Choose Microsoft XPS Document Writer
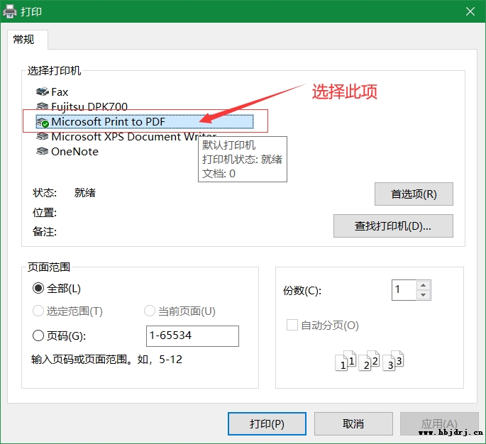This screenshot has height=444, width=486. [x=133, y=137]
